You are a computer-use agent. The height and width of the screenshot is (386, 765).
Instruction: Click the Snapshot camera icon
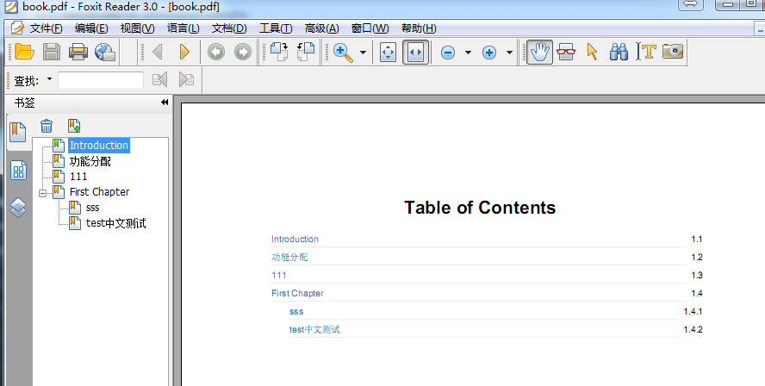coord(673,51)
